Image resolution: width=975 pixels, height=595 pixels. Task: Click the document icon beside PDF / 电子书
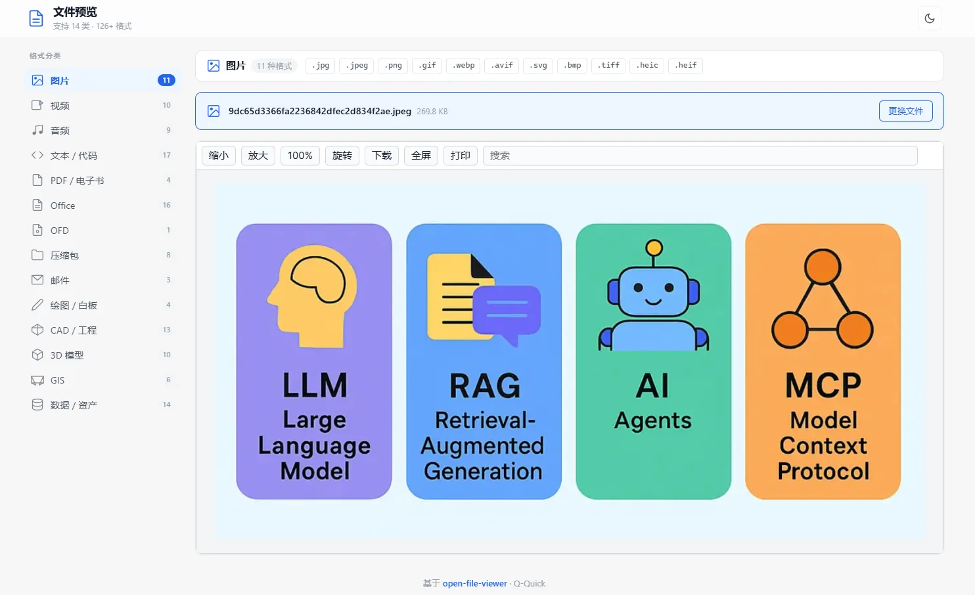pos(37,180)
